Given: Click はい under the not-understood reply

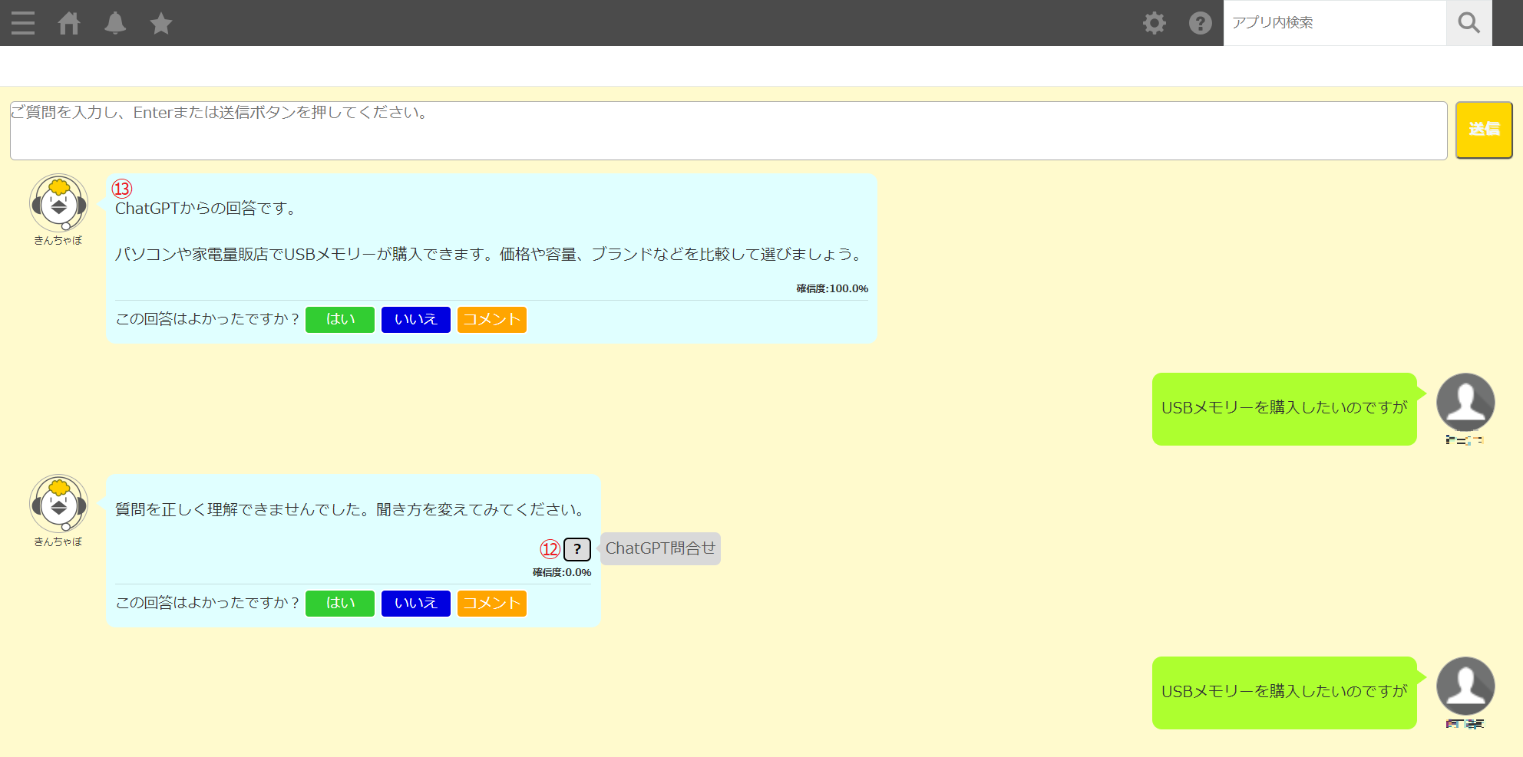Looking at the screenshot, I should 340,603.
